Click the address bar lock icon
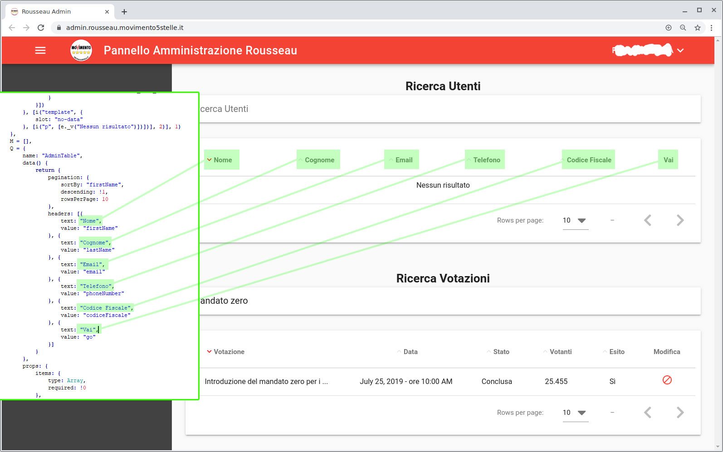 pyautogui.click(x=59, y=28)
